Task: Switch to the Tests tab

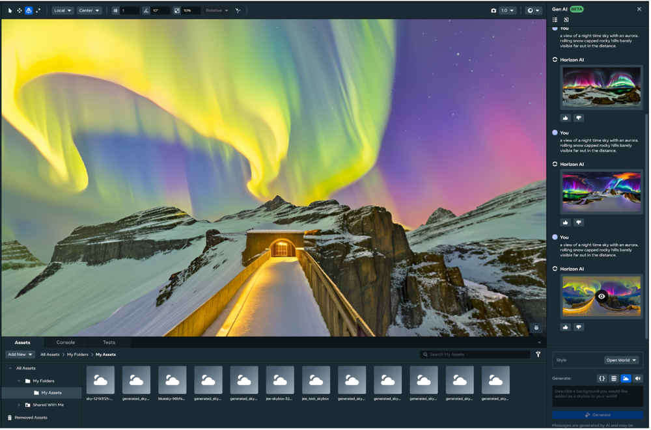Action: point(109,342)
